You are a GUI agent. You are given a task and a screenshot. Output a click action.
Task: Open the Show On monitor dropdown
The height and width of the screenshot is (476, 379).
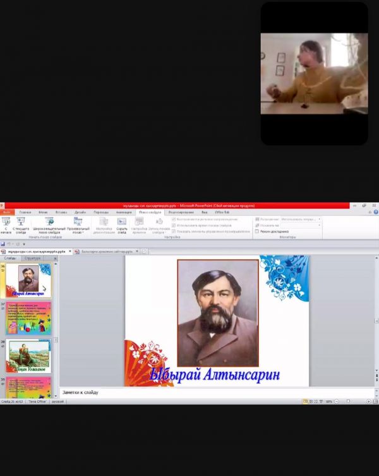point(320,225)
